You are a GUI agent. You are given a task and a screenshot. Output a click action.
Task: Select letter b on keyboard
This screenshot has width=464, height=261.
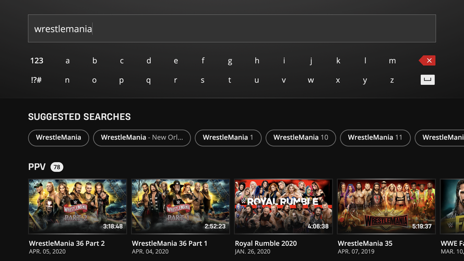click(94, 61)
